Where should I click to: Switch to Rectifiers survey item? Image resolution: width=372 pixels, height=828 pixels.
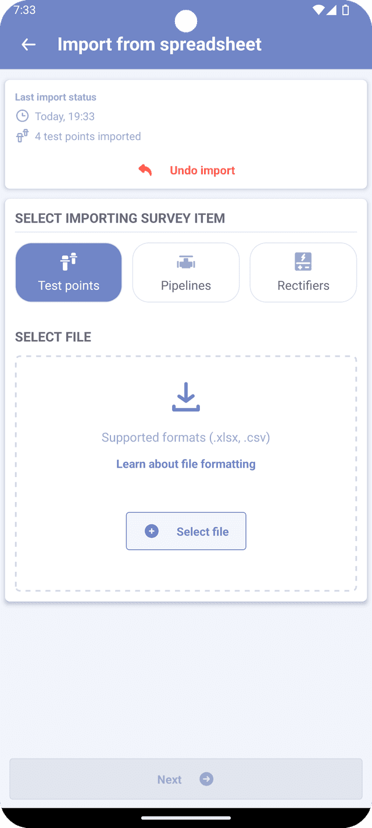coord(303,273)
